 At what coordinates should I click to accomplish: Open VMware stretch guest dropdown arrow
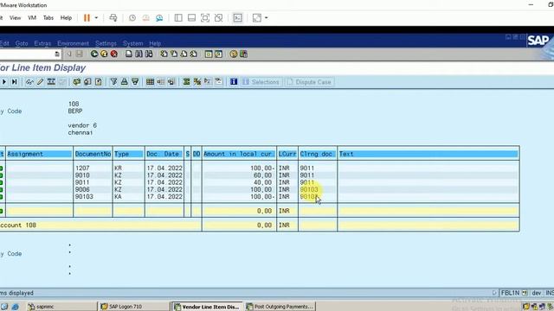pos(266,17)
